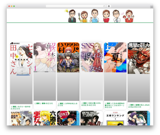Image resolution: width=160 pixels, height=135 pixels.
Task: Open 解禁 manga cover thumbnail
Action: pyautogui.click(x=45, y=57)
